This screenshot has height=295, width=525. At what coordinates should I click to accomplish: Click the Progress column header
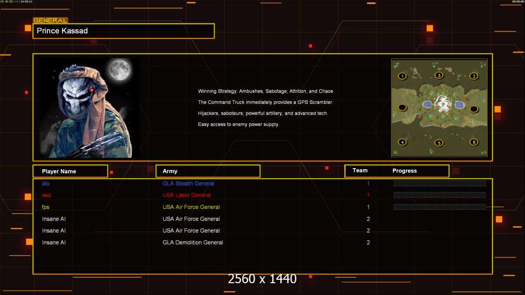(x=404, y=171)
